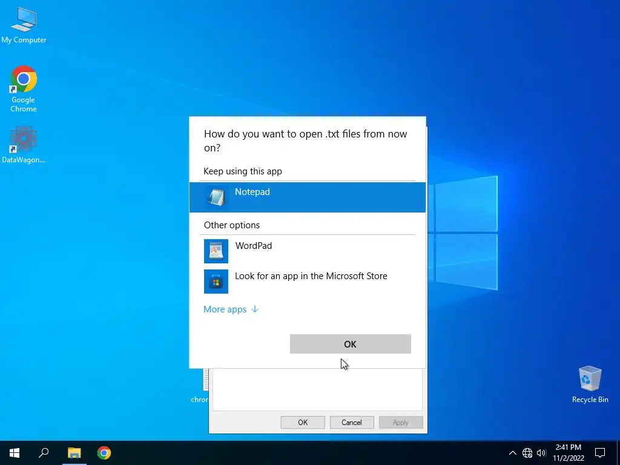The image size is (620, 465).
Task: Open the network globe tray icon
Action: [527, 453]
